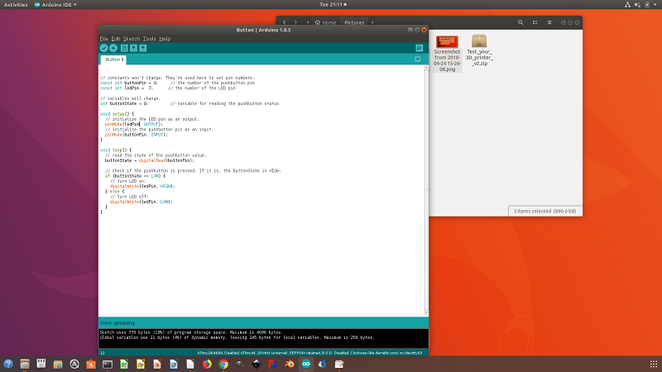Screen dimensions: 662x372
Task: Open the Files manager in the dock
Action: click(x=25, y=364)
